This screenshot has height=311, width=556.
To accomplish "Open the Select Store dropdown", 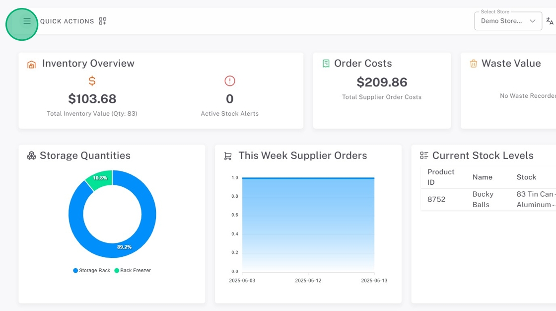I will pyautogui.click(x=508, y=21).
